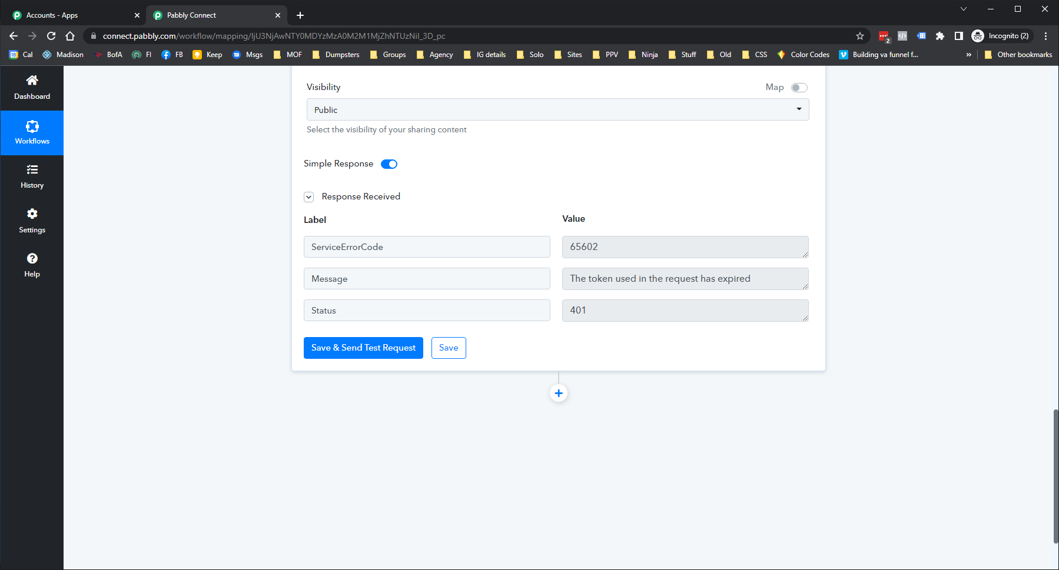Open the Other bookmarks folder
Image resolution: width=1059 pixels, height=570 pixels.
tap(1018, 55)
